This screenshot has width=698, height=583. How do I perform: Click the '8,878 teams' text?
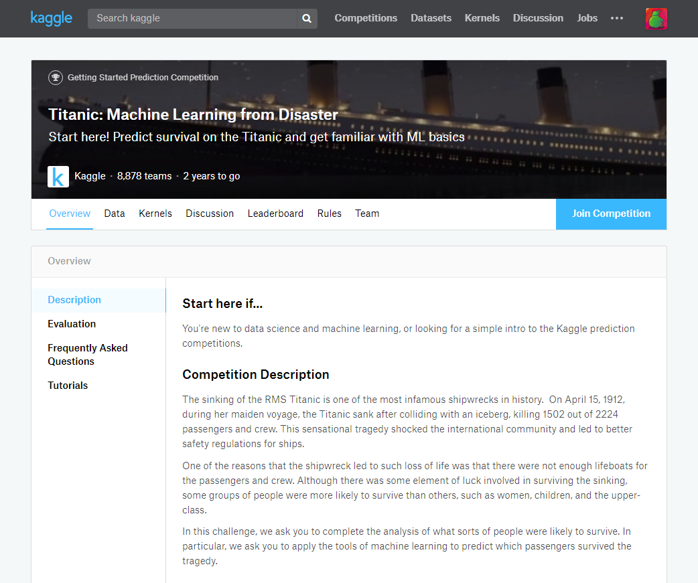pyautogui.click(x=144, y=176)
